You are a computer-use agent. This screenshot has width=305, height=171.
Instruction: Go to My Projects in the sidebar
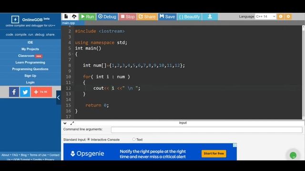[30, 49]
